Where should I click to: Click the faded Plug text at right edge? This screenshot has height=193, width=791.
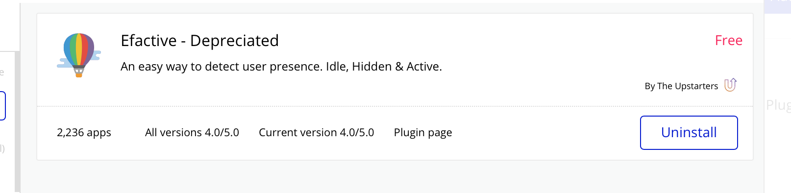pos(778,105)
